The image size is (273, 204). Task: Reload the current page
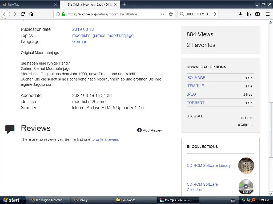[x=23, y=14]
